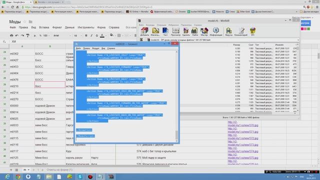Open the 123 number format dropdown
This screenshot has height=180, width=320.
[46, 35]
